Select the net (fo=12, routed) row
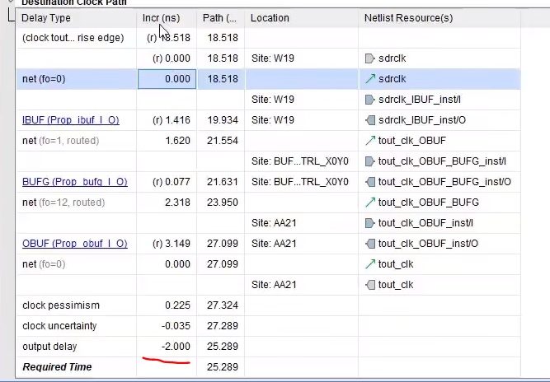 [x=268, y=203]
